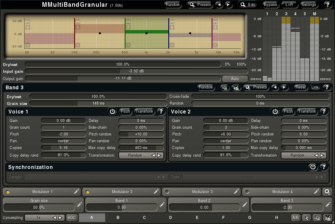This screenshot has height=224, width=335.
Task: Solo band 2 with S button
Action: [78, 27]
